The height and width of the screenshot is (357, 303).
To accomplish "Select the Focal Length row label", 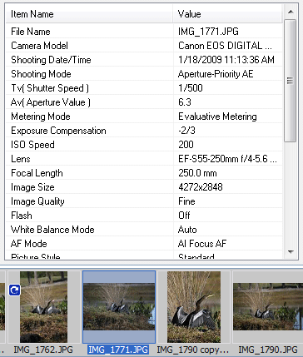I will 37,173.
